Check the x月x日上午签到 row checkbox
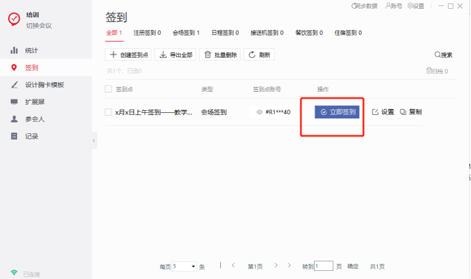Viewport: 471px width, 279px height. pos(109,112)
